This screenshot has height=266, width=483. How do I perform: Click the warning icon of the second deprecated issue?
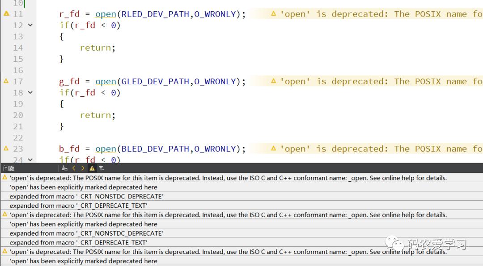[4, 214]
